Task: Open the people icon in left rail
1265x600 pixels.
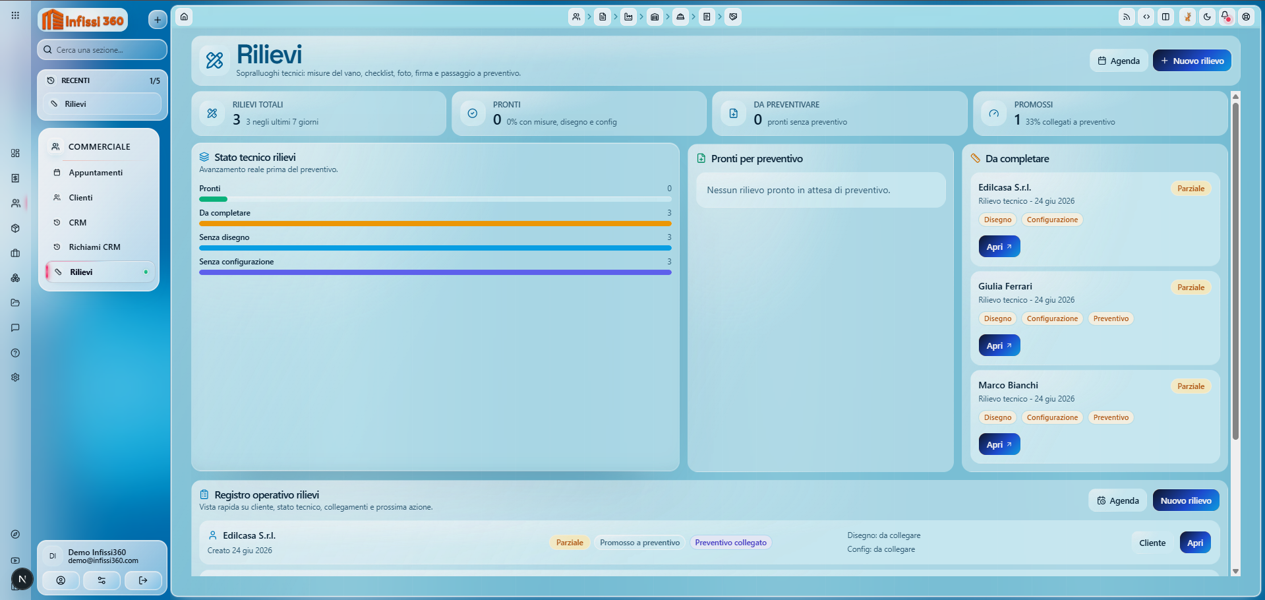Action: (x=15, y=203)
